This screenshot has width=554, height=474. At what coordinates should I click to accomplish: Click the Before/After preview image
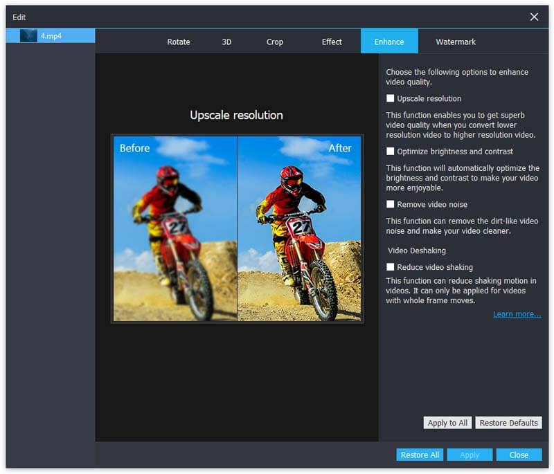(238, 228)
